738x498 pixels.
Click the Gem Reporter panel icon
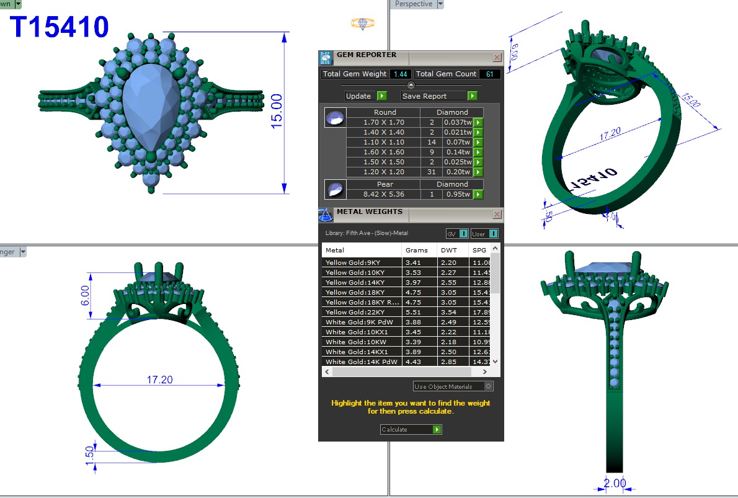tap(326, 58)
